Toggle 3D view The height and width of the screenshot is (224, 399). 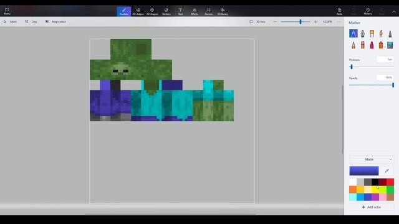coord(257,22)
